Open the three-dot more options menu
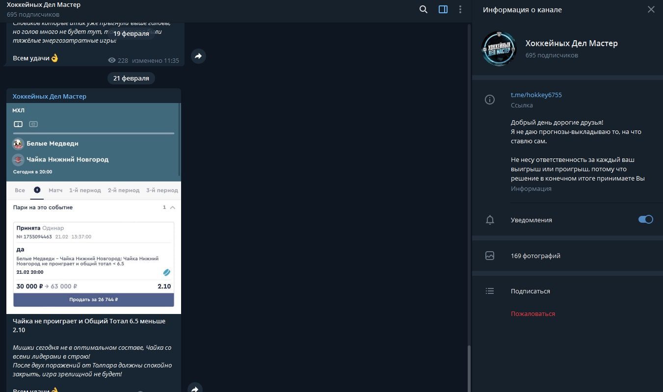The height and width of the screenshot is (392, 663). [460, 9]
